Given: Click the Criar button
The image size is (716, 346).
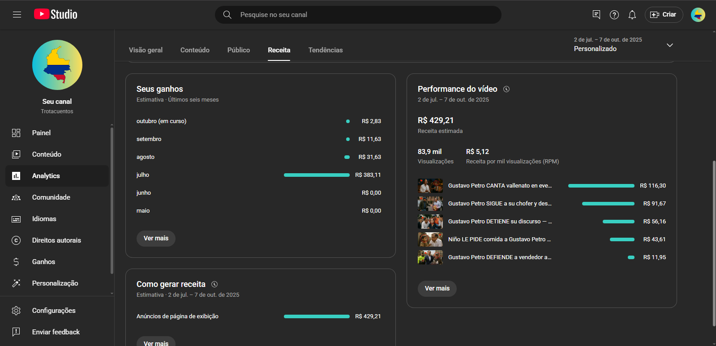Looking at the screenshot, I should pyautogui.click(x=663, y=15).
